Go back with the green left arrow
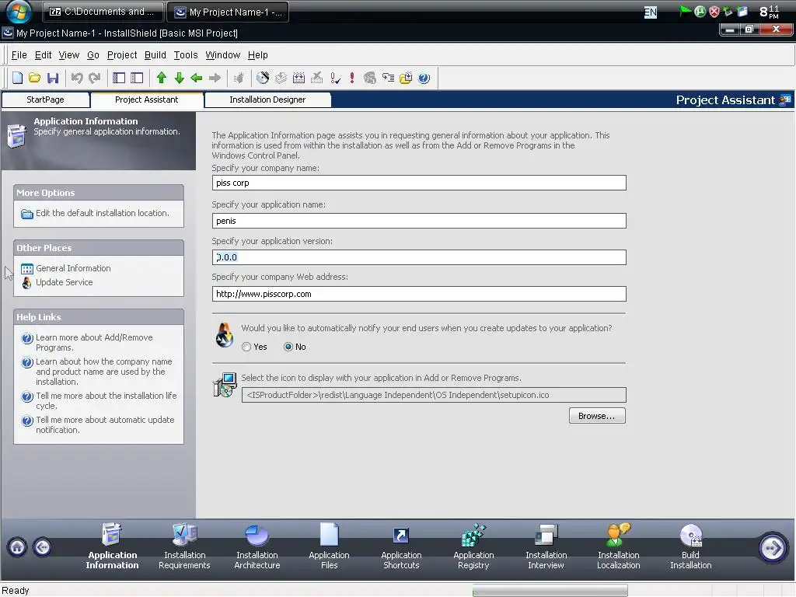796x597 pixels. [x=197, y=78]
